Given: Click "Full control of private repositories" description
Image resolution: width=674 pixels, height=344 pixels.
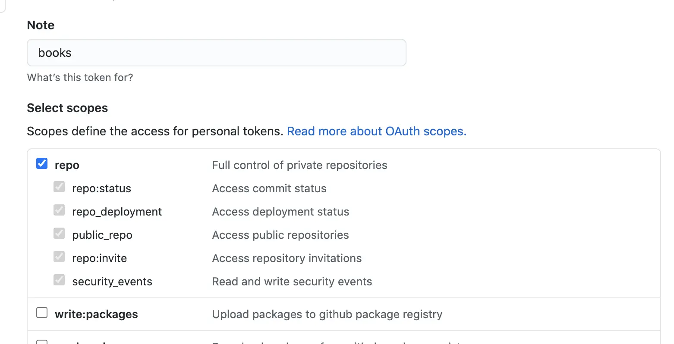Looking at the screenshot, I should pyautogui.click(x=299, y=165).
